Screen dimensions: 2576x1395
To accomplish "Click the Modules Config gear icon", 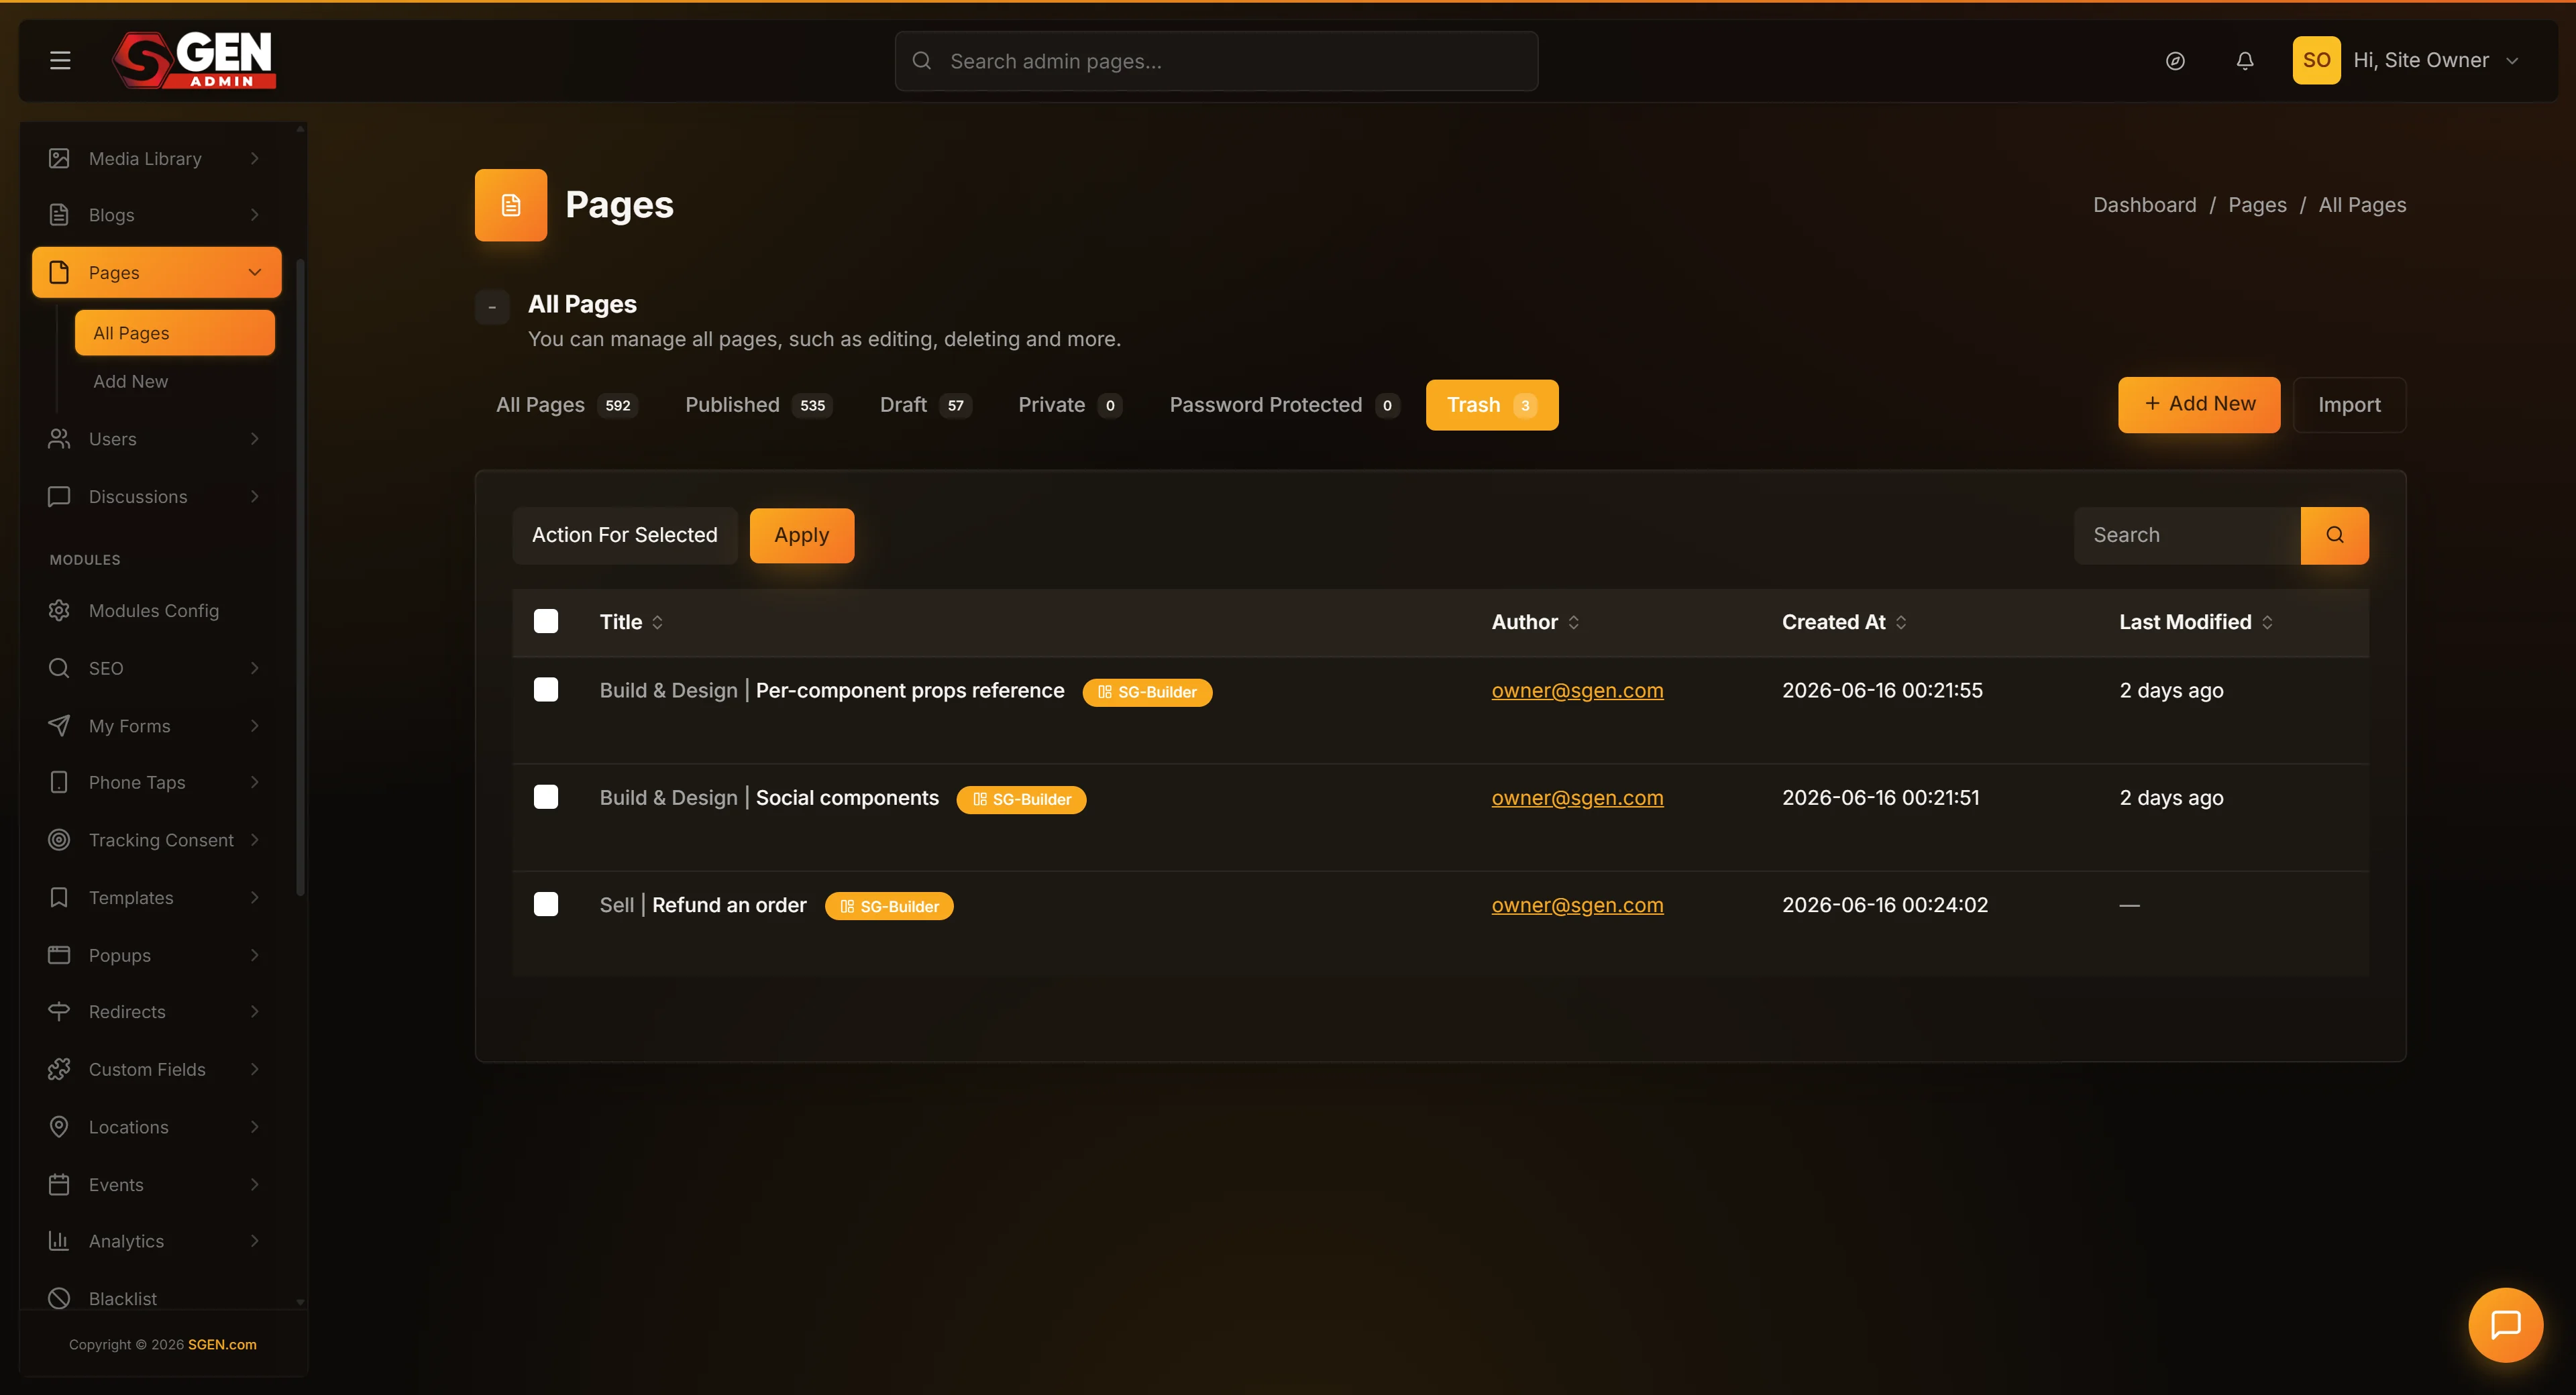I will (59, 610).
